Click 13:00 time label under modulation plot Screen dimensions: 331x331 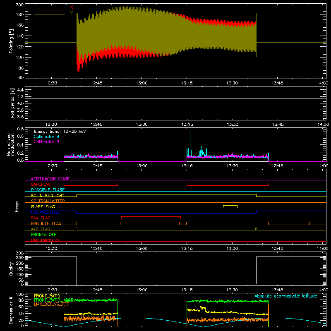pos(142,166)
